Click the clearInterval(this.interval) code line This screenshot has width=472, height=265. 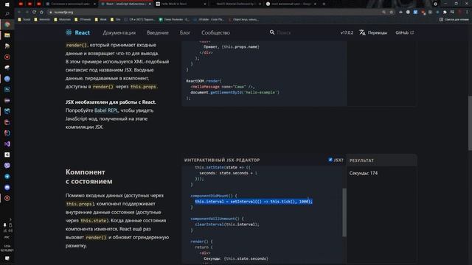[227, 225]
